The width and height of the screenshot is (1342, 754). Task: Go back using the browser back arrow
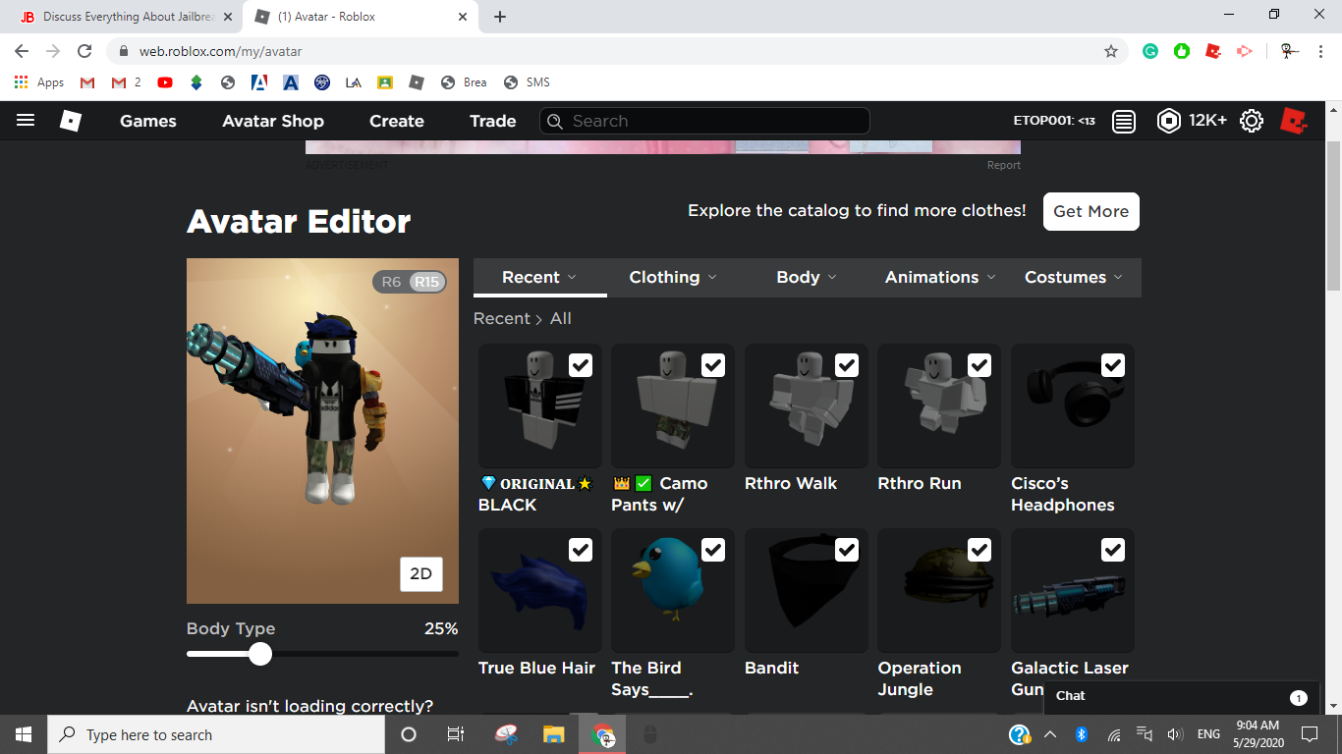22,51
